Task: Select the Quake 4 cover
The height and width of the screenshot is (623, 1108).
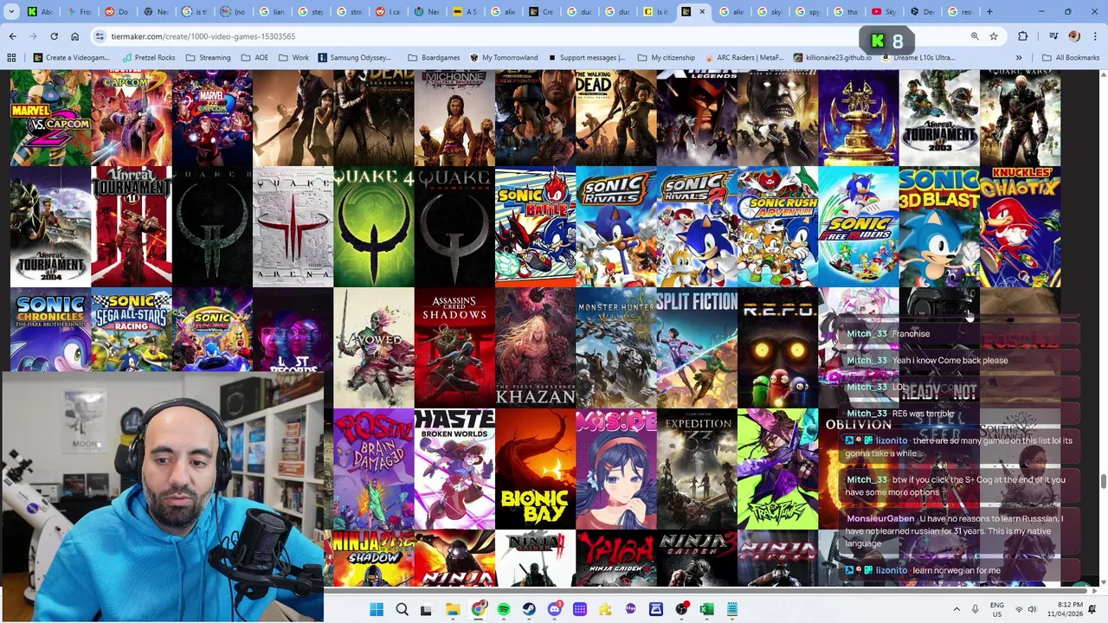Action: tap(374, 227)
